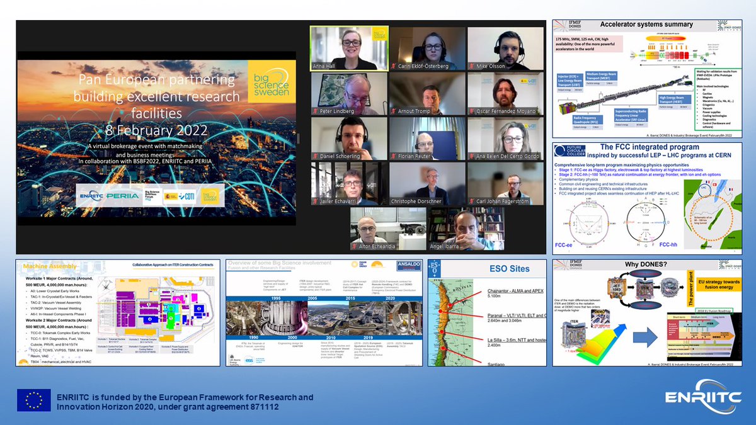
Task: Click the muted mic icon beside Carin Eklöf-Österberg
Action: [394, 65]
